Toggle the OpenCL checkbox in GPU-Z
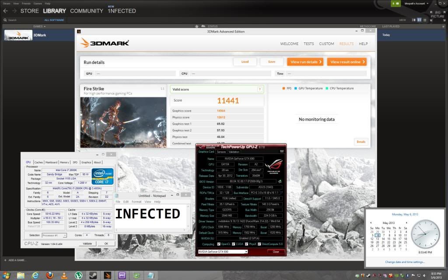 pyautogui.click(x=219, y=244)
